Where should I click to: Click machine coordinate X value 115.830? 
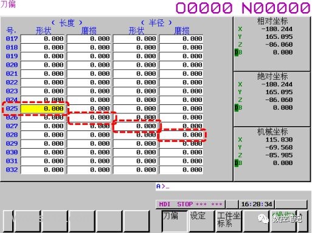pos(279,140)
